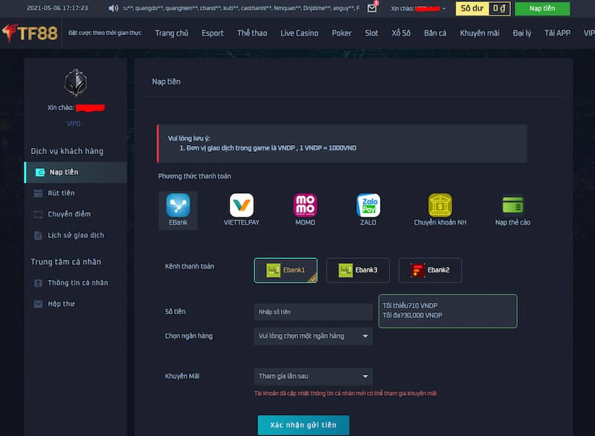The width and height of the screenshot is (595, 436).
Task: Select the Ebank3 payment channel
Action: pyautogui.click(x=358, y=270)
